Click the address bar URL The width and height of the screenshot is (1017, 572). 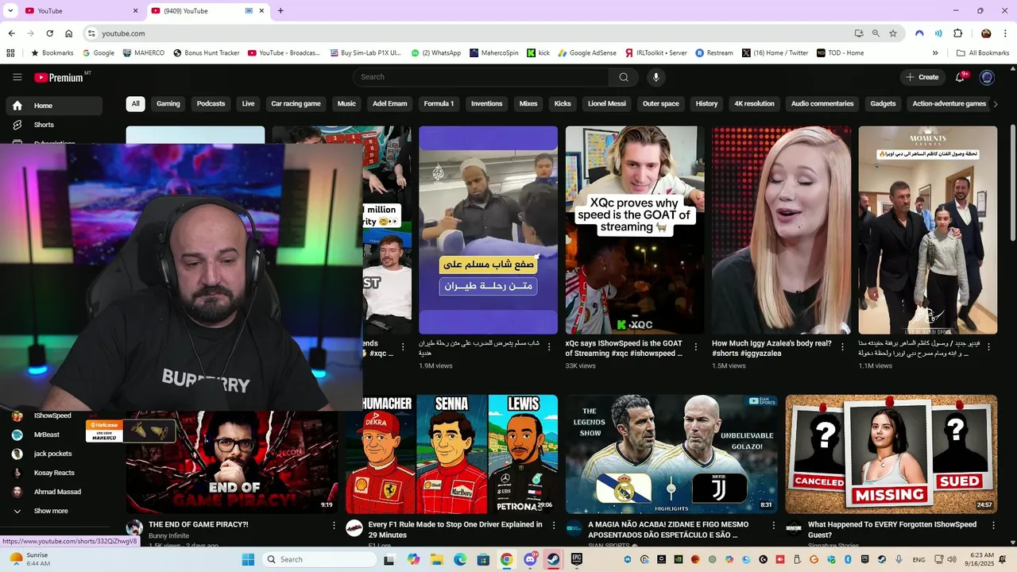[123, 33]
